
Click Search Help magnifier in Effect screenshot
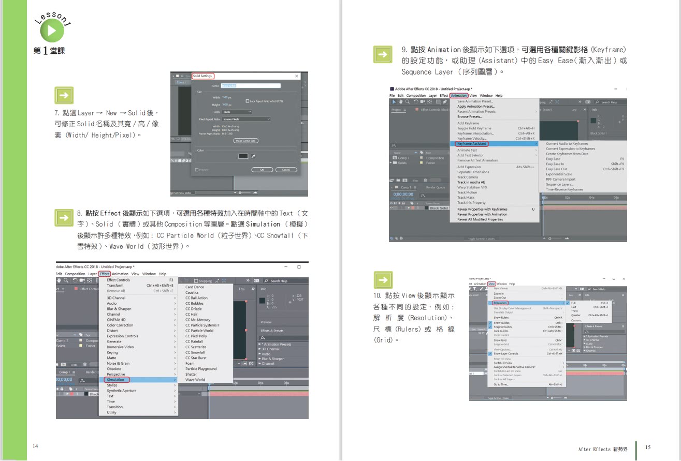266,281
